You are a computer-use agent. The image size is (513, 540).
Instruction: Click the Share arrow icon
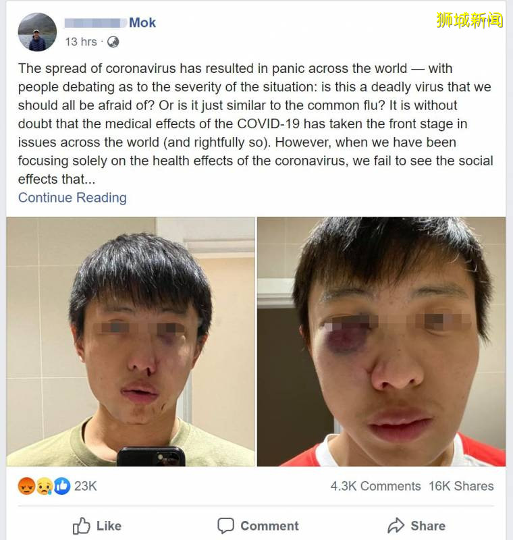[396, 526]
